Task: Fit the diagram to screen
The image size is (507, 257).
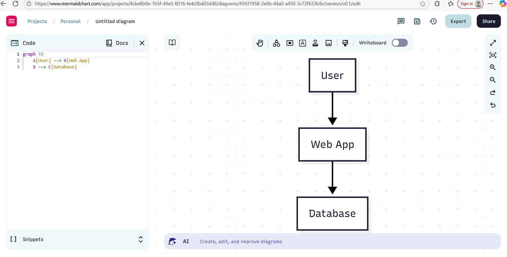Action: 492,55
